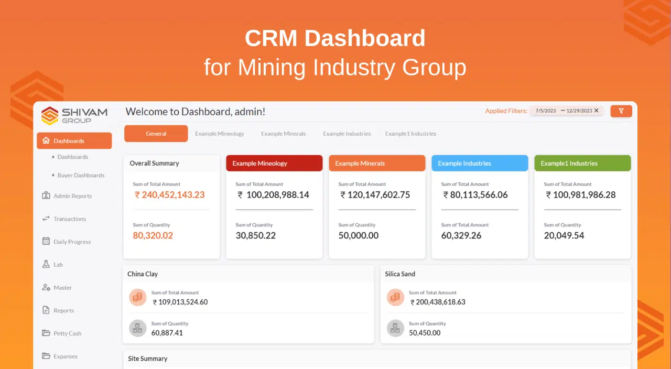
Task: Click China Clay total amount coins icon
Action: [x=137, y=297]
